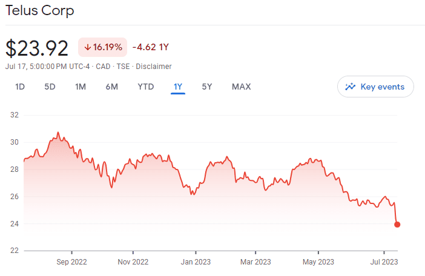The width and height of the screenshot is (425, 276).
Task: Open the 5Y chart view
Action: click(207, 87)
